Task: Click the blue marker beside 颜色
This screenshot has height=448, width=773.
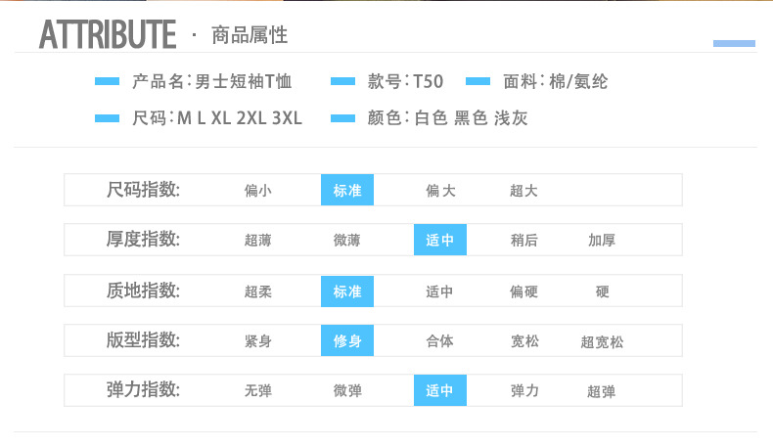Action: pyautogui.click(x=342, y=118)
